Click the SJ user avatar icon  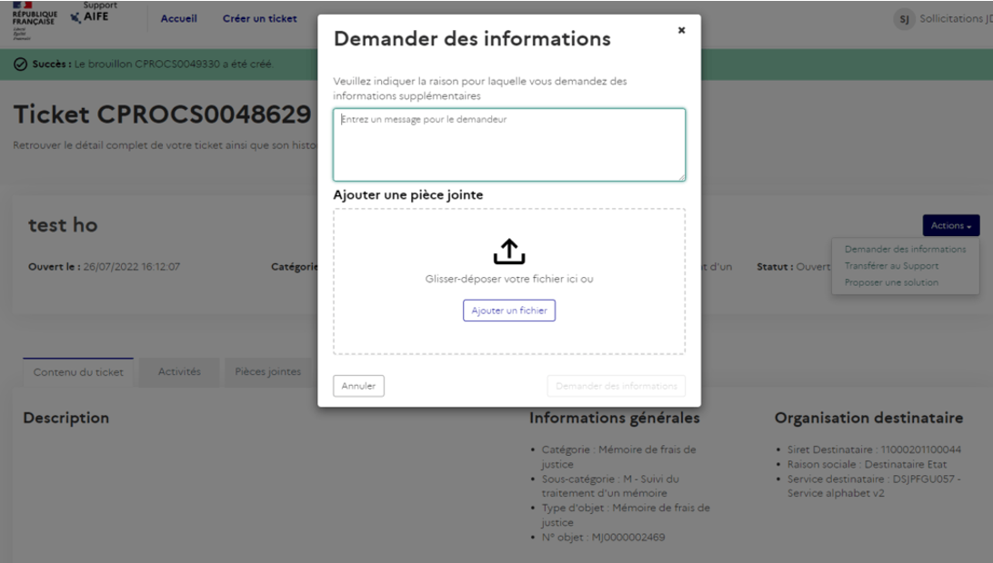point(903,18)
